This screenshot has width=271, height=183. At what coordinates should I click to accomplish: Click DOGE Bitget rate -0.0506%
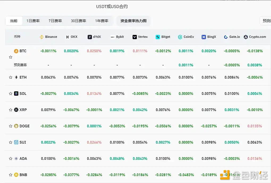coord(163,126)
